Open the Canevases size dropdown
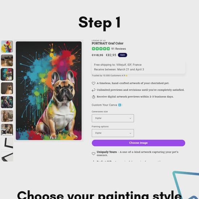The width and height of the screenshot is (199, 199). 113,118
